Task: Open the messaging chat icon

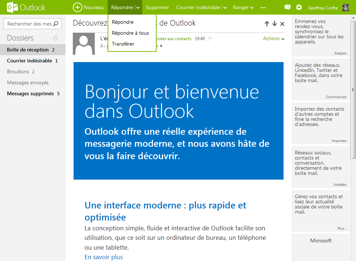Action: 288,7
